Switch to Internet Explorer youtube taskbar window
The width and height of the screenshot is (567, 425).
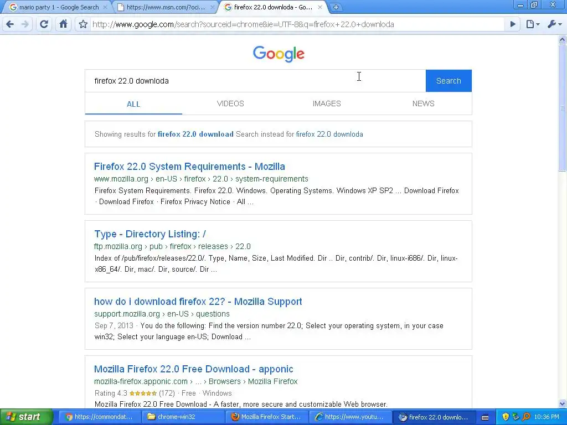tap(350, 417)
